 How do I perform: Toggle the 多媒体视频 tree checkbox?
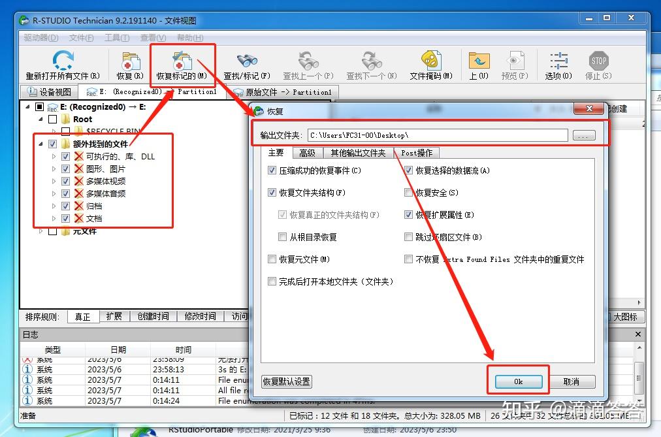point(66,181)
